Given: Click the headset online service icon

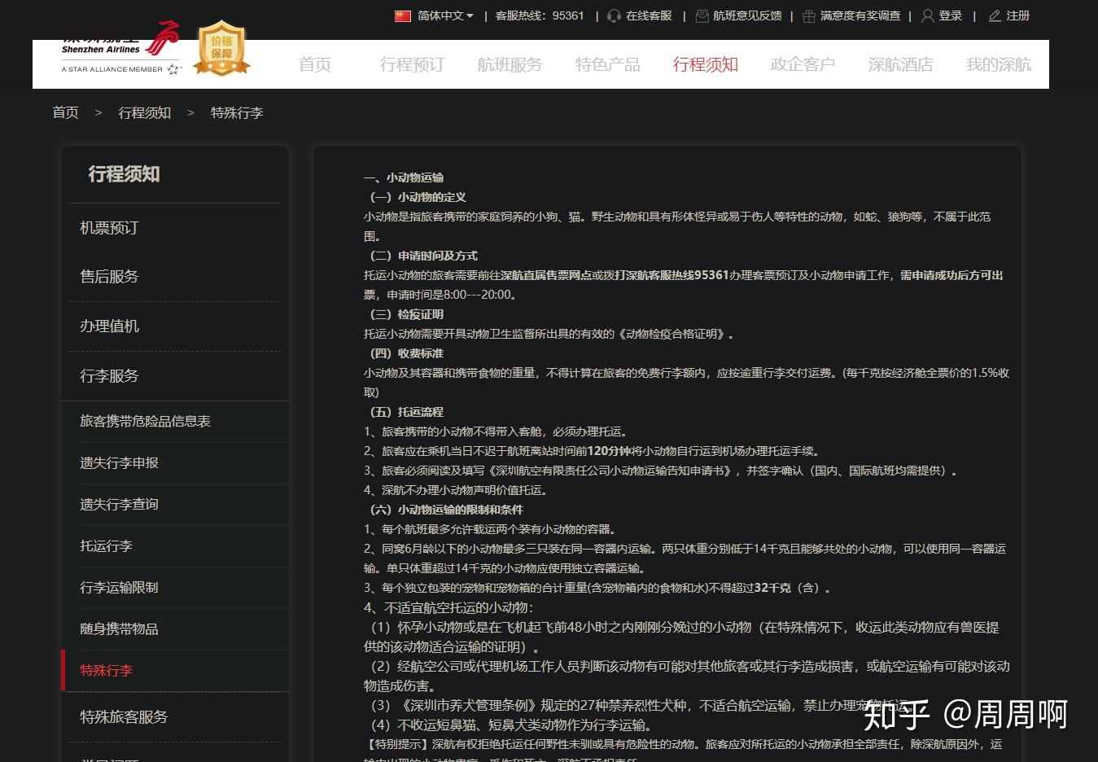Looking at the screenshot, I should 614,15.
